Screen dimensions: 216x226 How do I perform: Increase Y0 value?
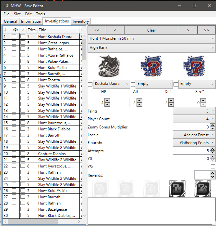(x=213, y=157)
